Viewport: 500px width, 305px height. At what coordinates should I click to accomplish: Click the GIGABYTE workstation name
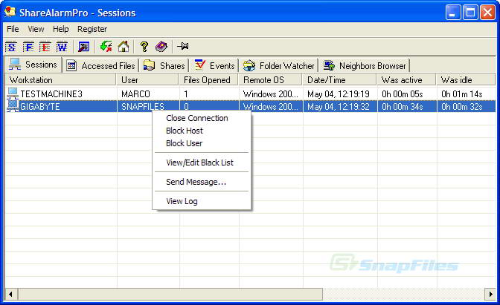40,107
